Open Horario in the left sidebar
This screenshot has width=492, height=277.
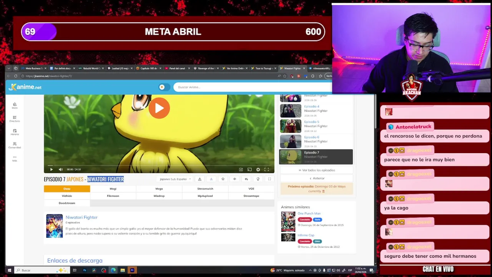15,132
